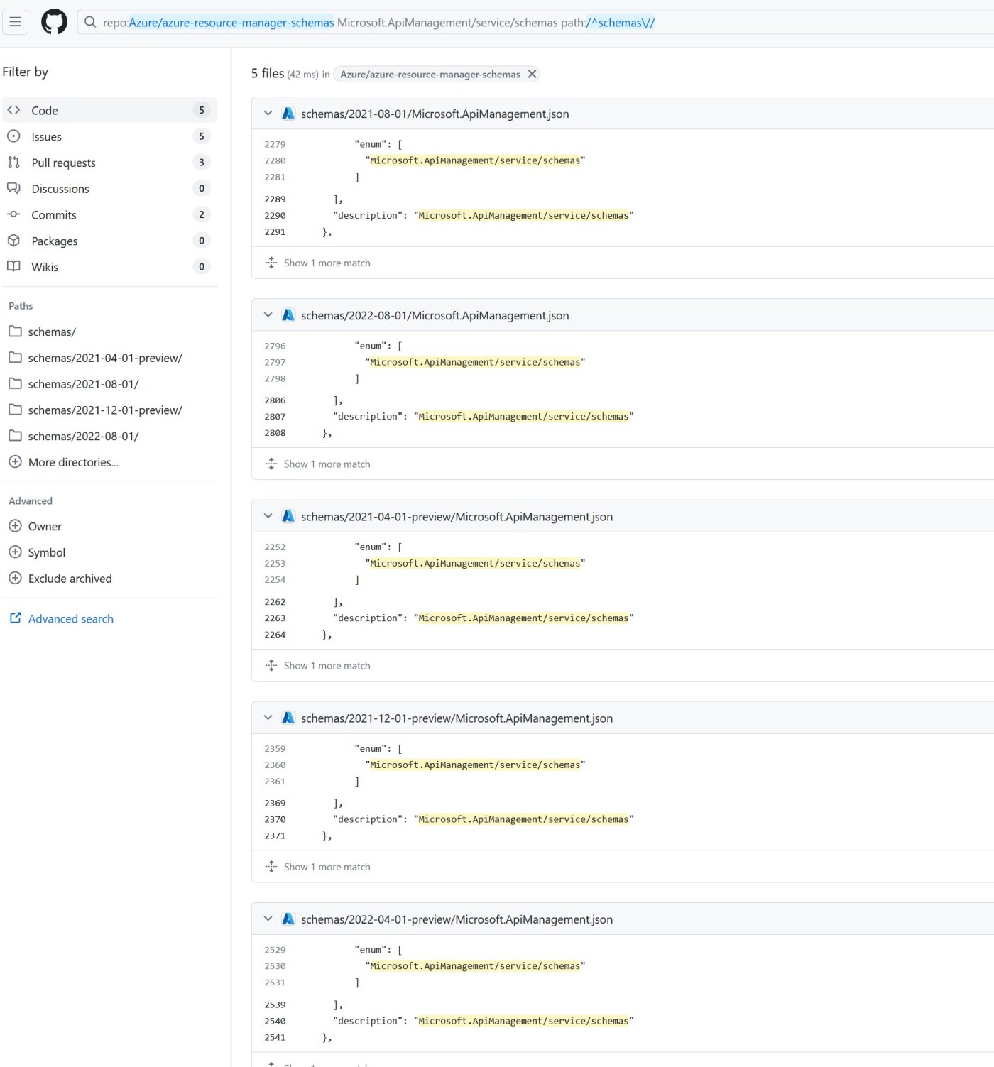
Task: Click the pull requests icon in the sidebar
Action: (x=14, y=162)
